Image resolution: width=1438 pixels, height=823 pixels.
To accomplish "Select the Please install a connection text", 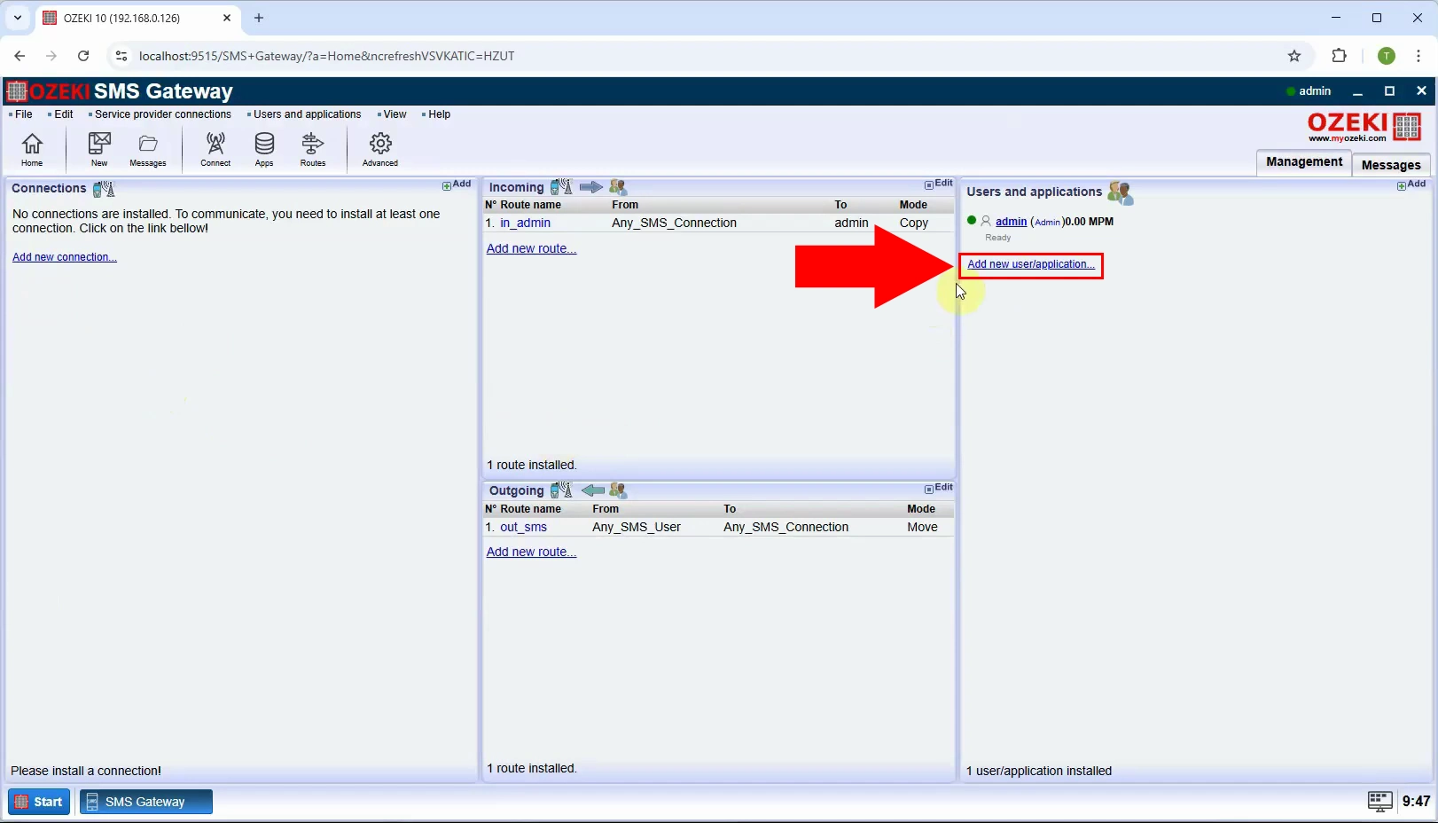I will (86, 771).
